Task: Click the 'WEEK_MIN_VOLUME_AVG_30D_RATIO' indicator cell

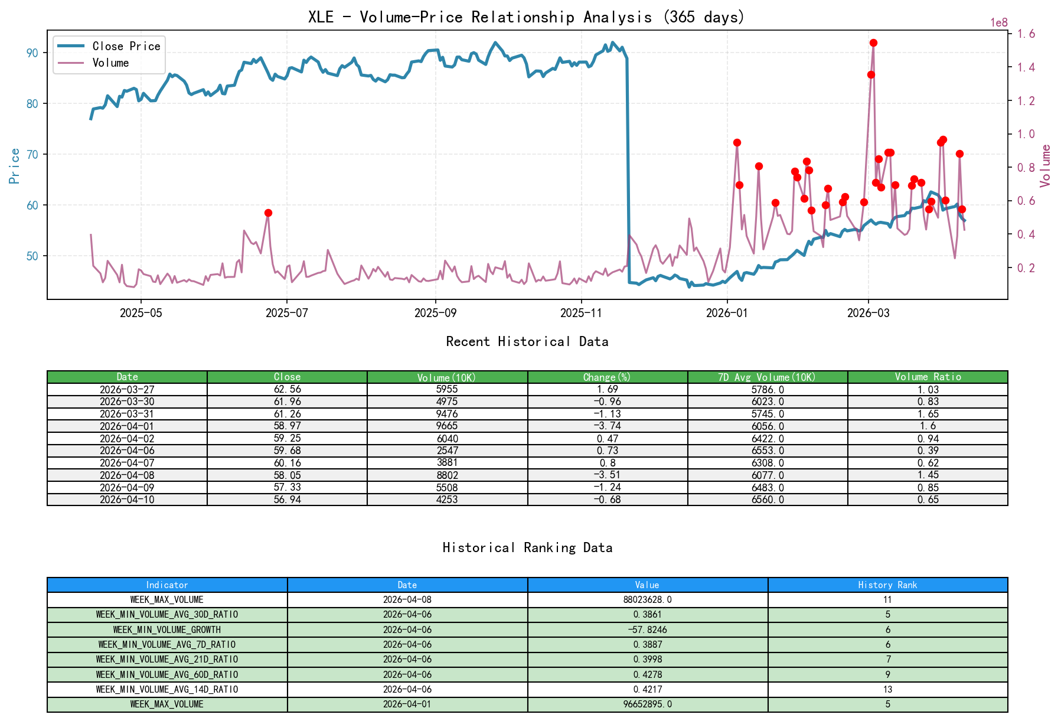Action: (x=167, y=615)
